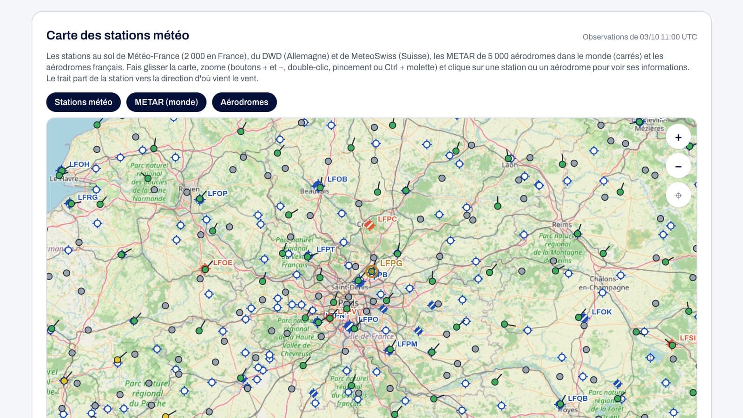Click the "Observations de 03/10 11:00 UTC" timestamp
Screen dimensions: 743x418
click(640, 37)
